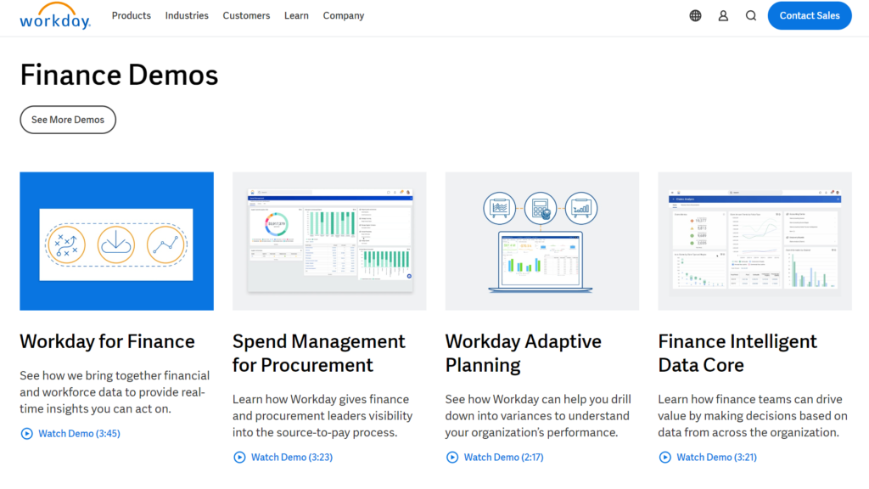
Task: Open the Customers menu
Action: [246, 15]
